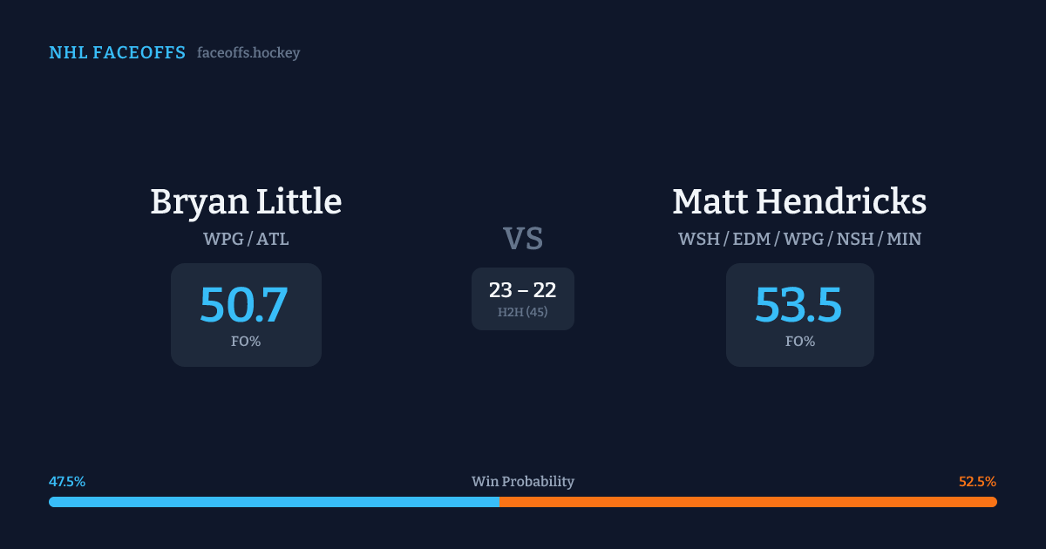Screen dimensions: 1046x549
Task: Select the 23 – 22 head-to-head score
Action: (523, 291)
